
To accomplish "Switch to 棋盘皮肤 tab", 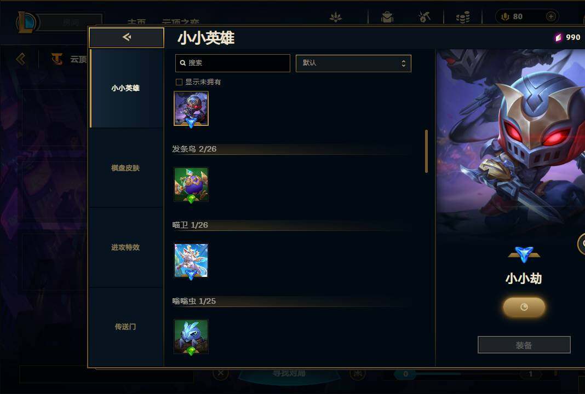I will (x=126, y=168).
